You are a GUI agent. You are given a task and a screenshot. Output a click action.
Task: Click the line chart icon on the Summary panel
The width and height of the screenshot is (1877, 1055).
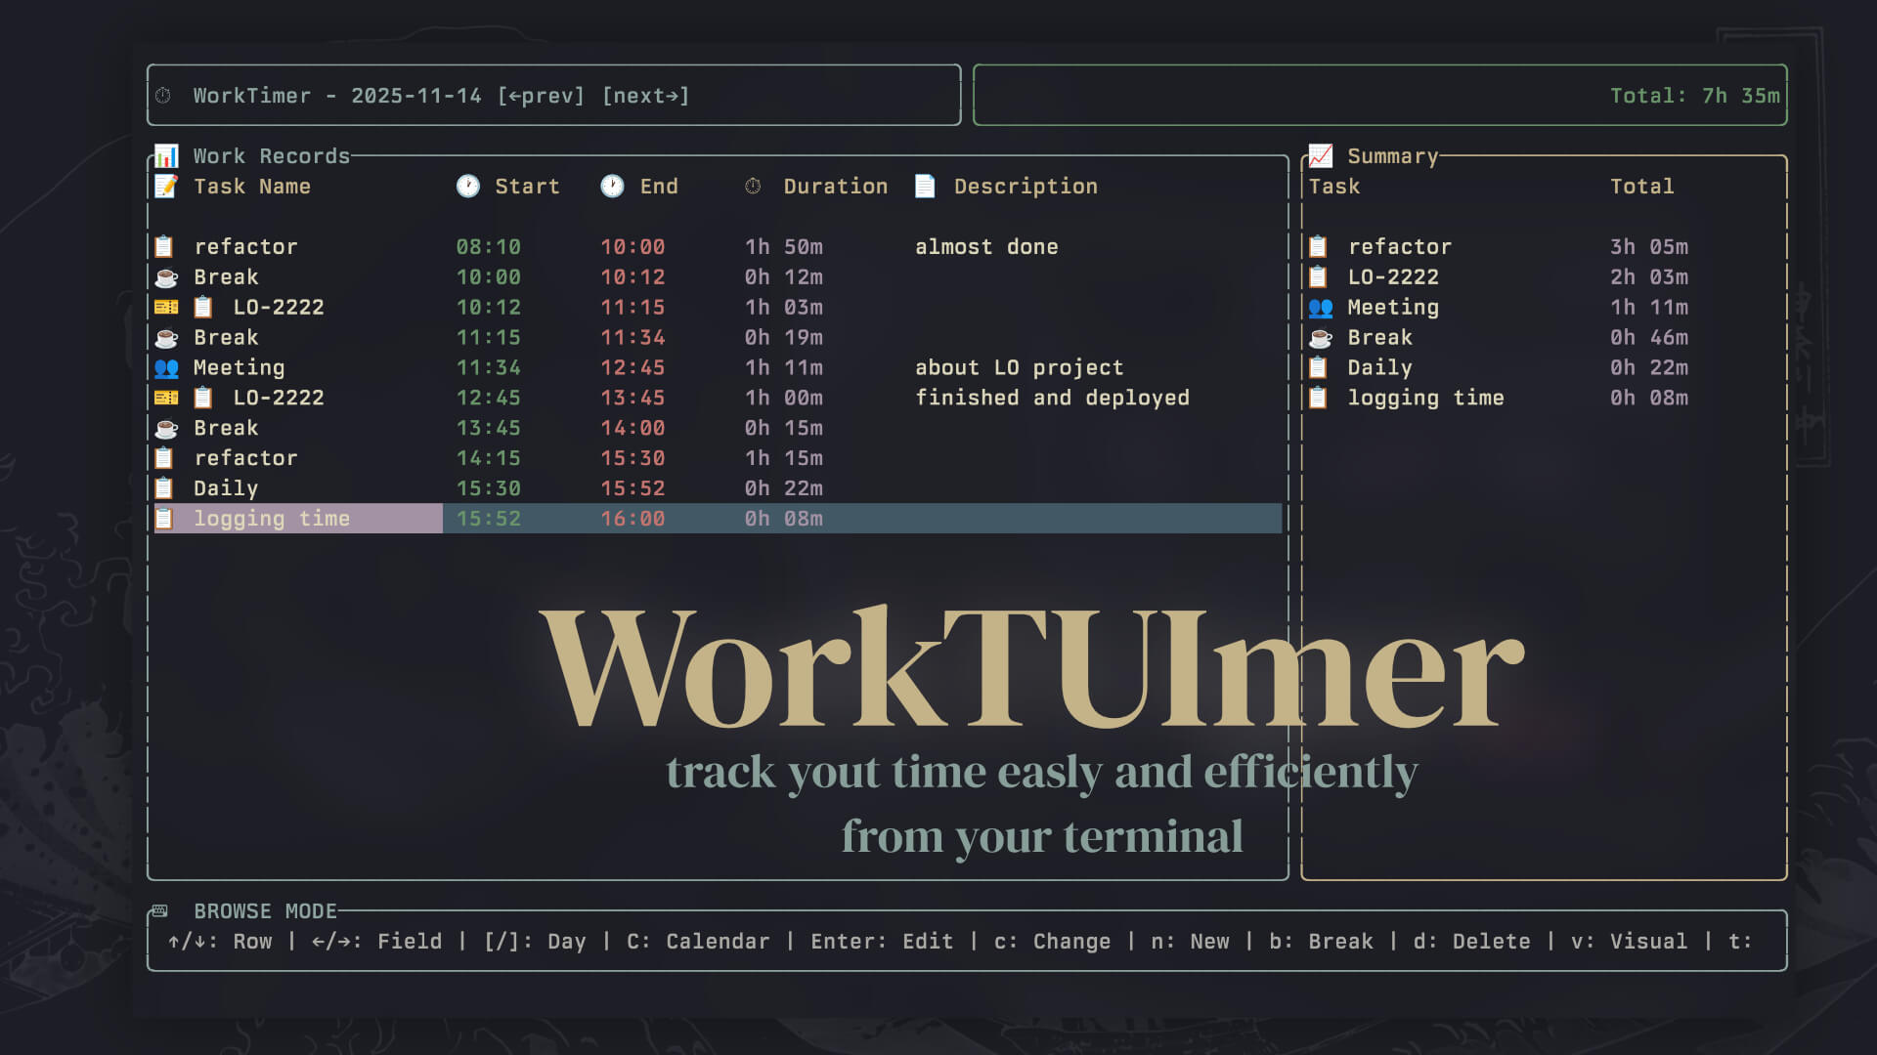pyautogui.click(x=1322, y=154)
